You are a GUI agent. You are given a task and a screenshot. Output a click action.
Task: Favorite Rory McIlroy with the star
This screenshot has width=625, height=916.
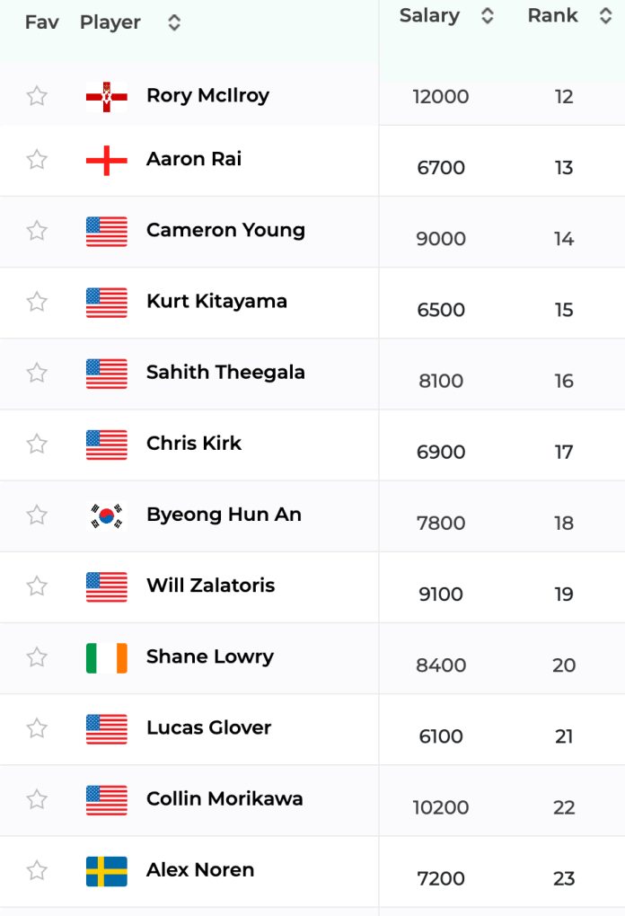pyautogui.click(x=37, y=96)
